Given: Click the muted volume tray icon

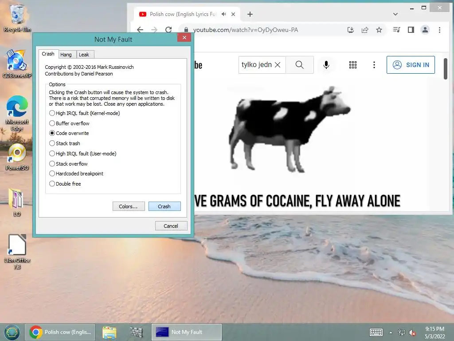Looking at the screenshot, I should tap(412, 333).
